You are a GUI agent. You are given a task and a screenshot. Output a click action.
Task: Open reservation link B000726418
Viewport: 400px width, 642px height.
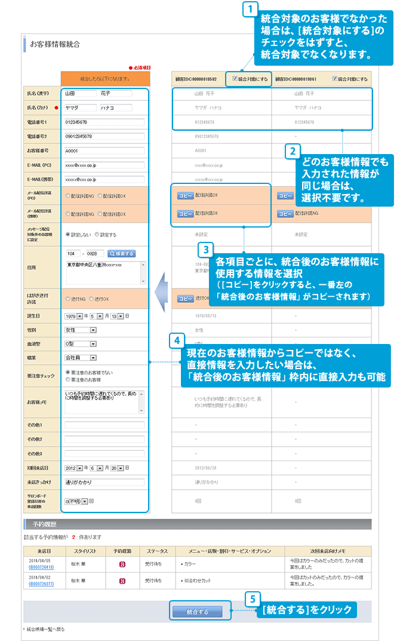click(x=41, y=567)
